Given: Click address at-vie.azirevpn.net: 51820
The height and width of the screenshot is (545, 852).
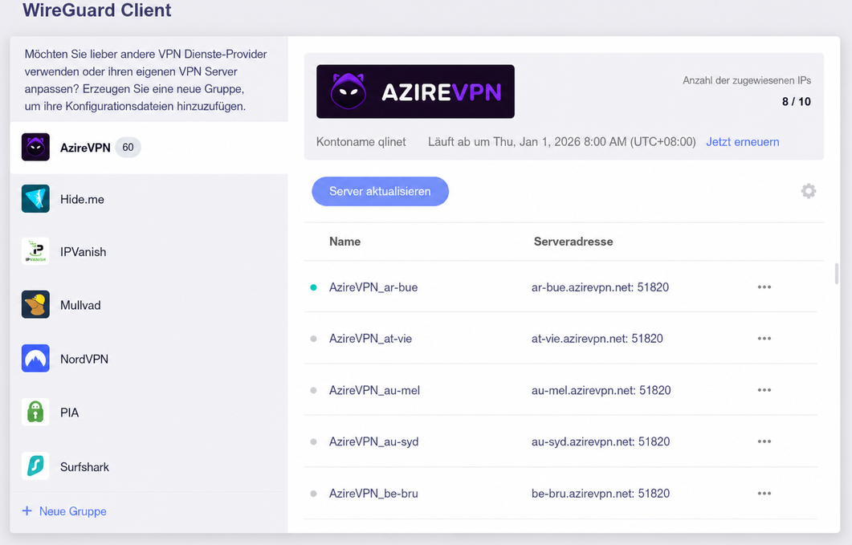Looking at the screenshot, I should (597, 339).
